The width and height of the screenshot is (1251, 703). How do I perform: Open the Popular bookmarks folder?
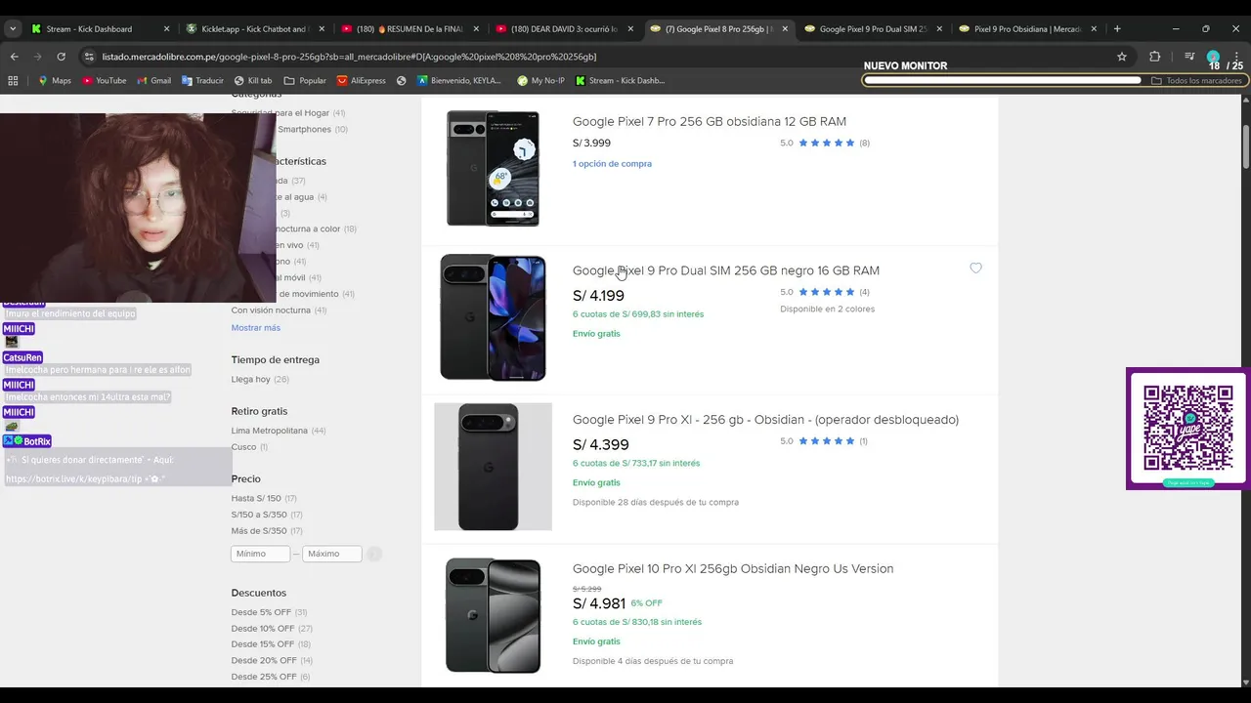(305, 81)
